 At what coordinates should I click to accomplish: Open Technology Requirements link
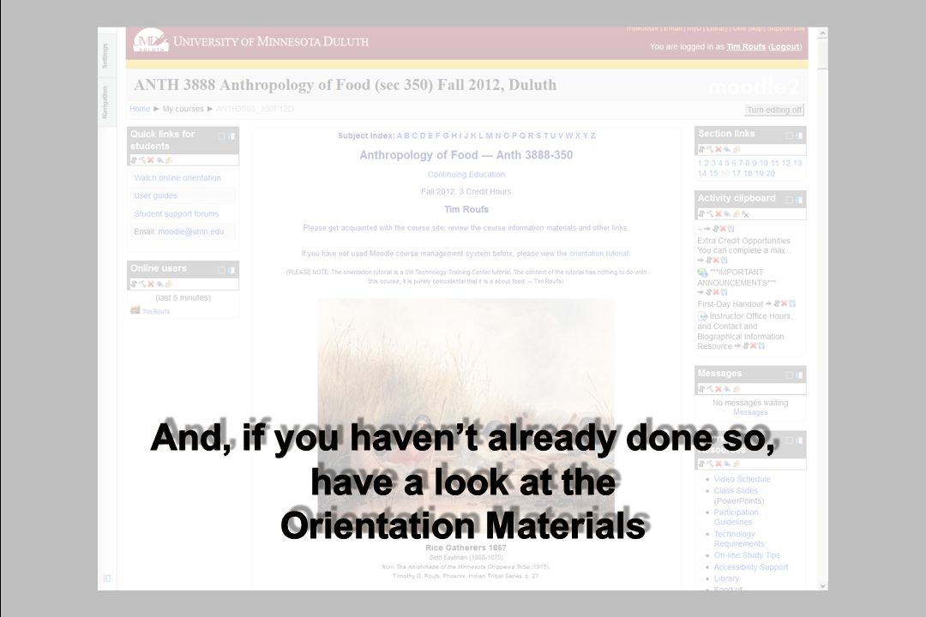[739, 539]
